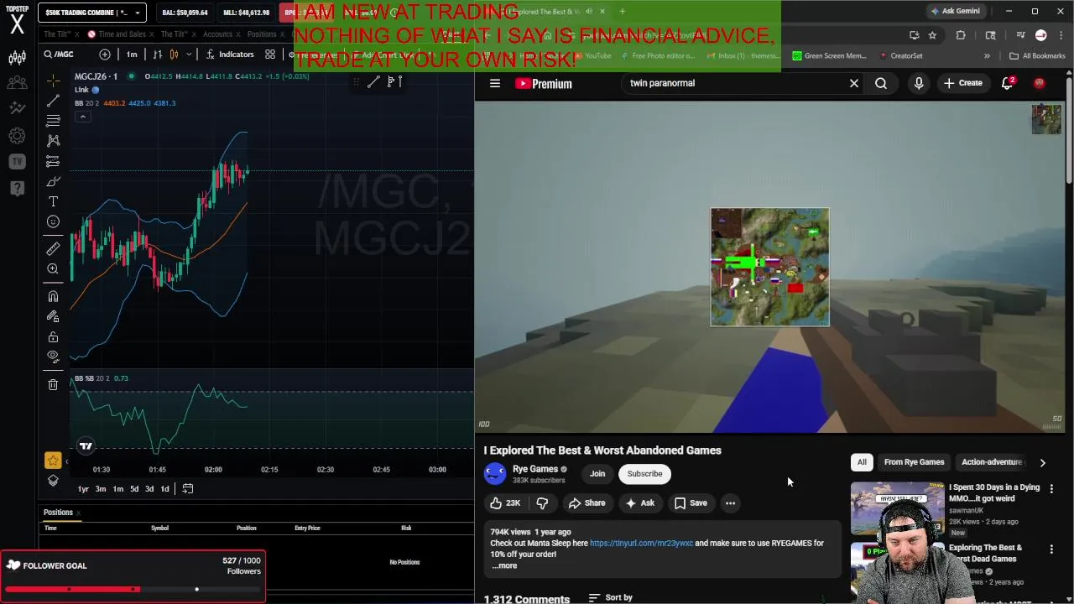The width and height of the screenshot is (1074, 604).
Task: Open YouTube notifications bell
Action: 1008,83
